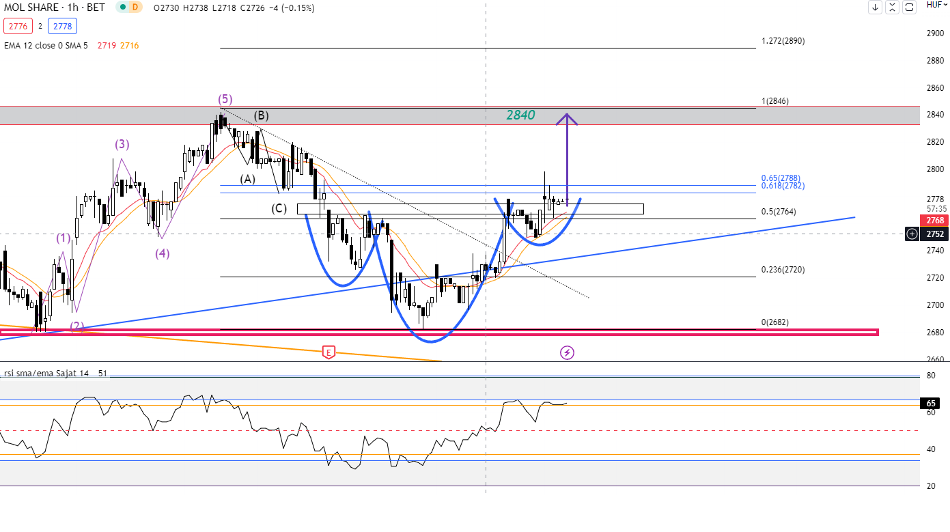
Task: Click the 0.5(2764) Fibonacci level label
Action: tap(779, 212)
